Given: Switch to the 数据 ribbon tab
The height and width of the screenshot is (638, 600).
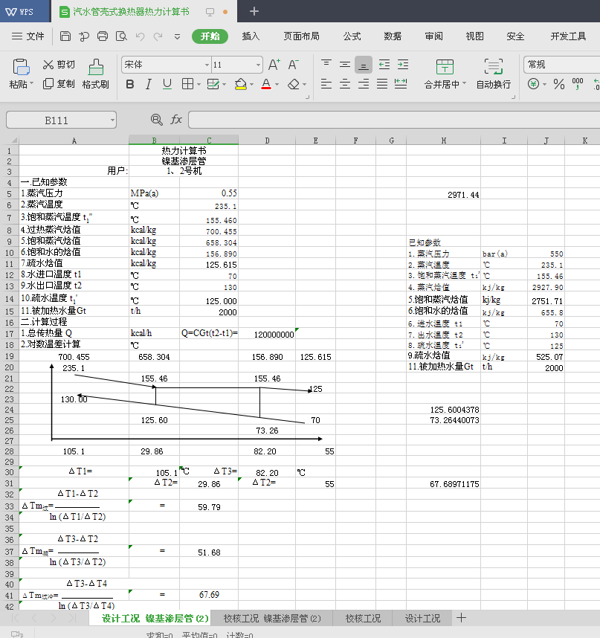Looking at the screenshot, I should pos(393,36).
